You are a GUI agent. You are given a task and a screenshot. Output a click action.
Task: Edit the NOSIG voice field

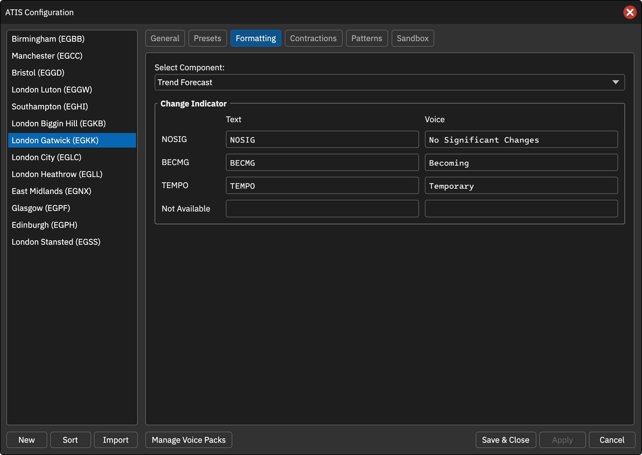coord(521,139)
